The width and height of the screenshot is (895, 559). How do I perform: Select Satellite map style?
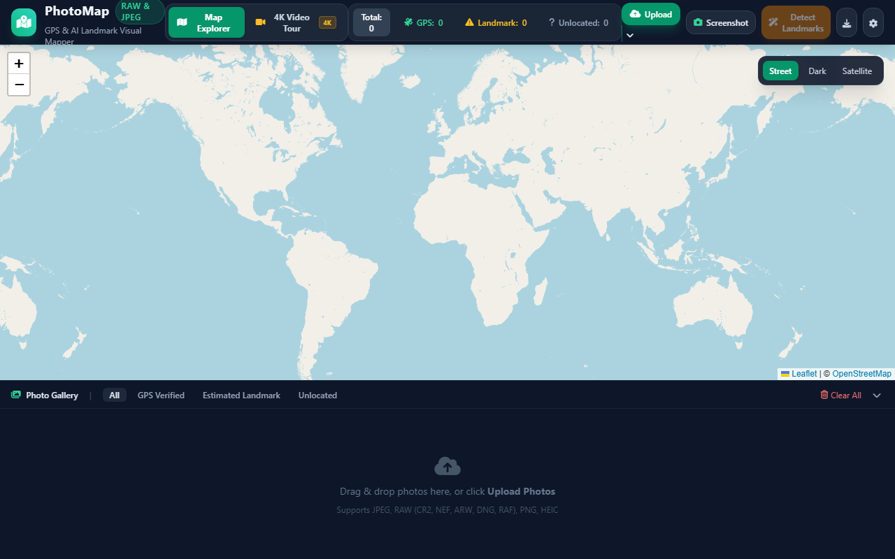(x=857, y=71)
